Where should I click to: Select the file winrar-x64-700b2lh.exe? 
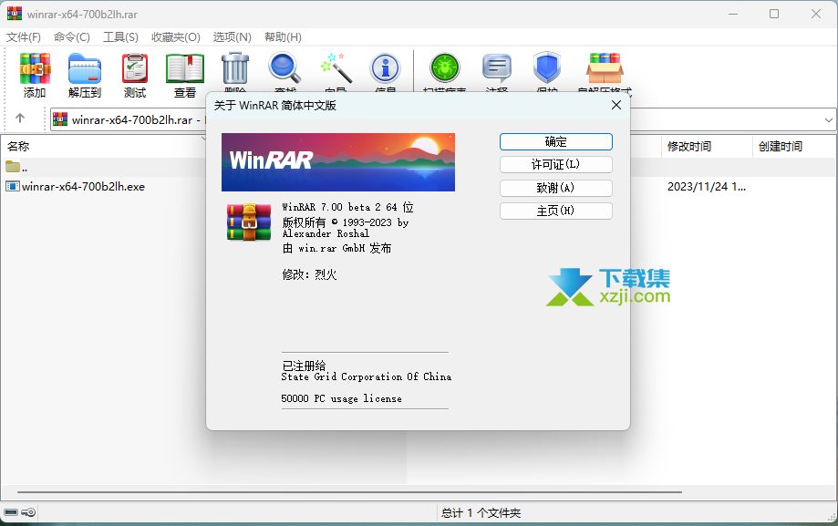pos(76,187)
